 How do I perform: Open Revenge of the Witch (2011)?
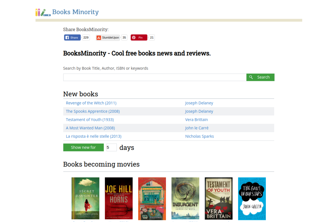point(91,103)
